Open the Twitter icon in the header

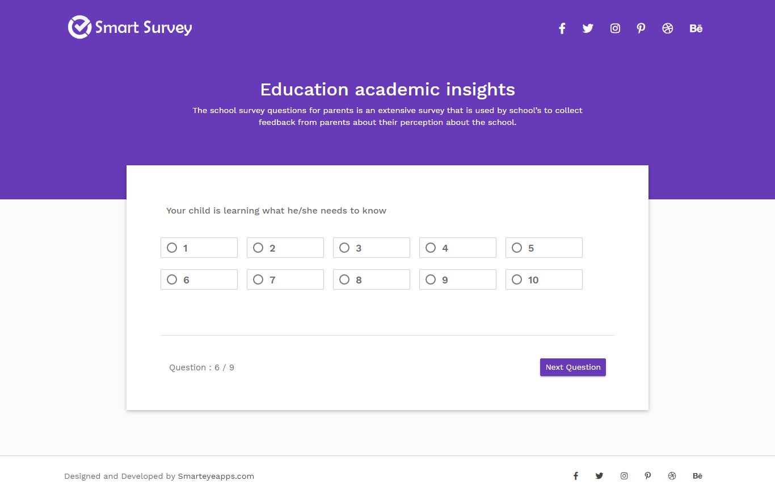[588, 28]
